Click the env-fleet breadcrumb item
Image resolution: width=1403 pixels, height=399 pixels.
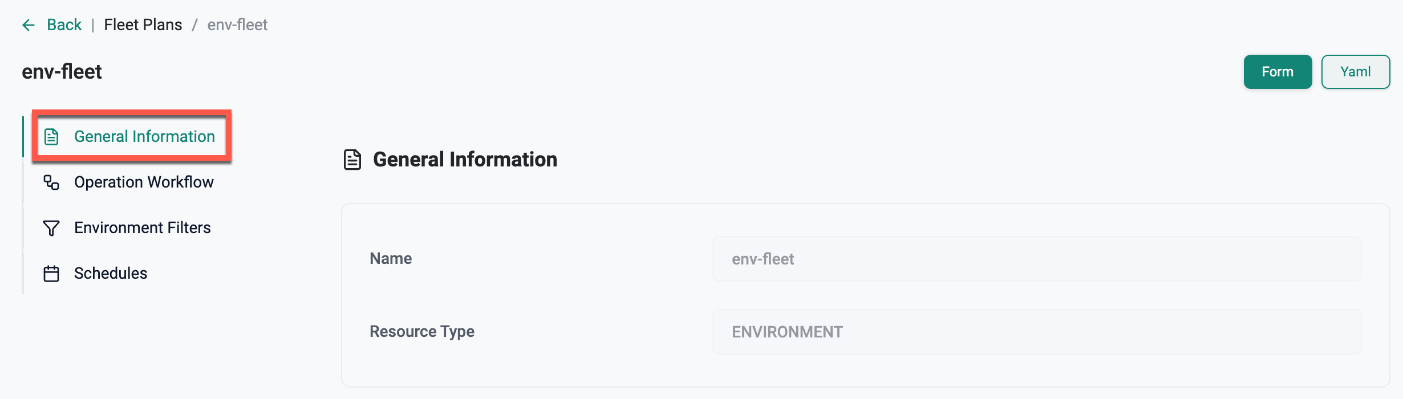click(237, 25)
